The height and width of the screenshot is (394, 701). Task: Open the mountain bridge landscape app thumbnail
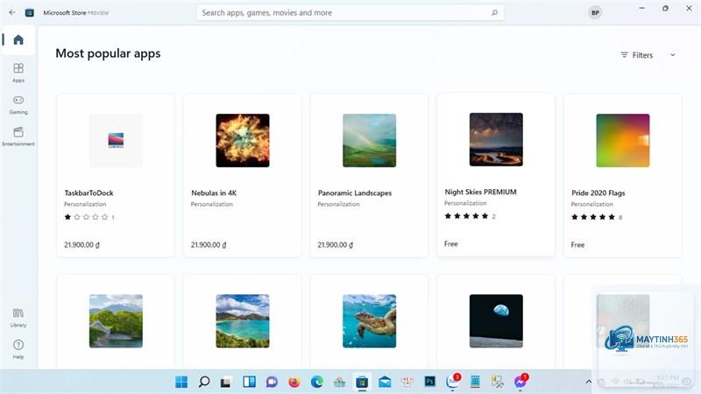(x=116, y=320)
